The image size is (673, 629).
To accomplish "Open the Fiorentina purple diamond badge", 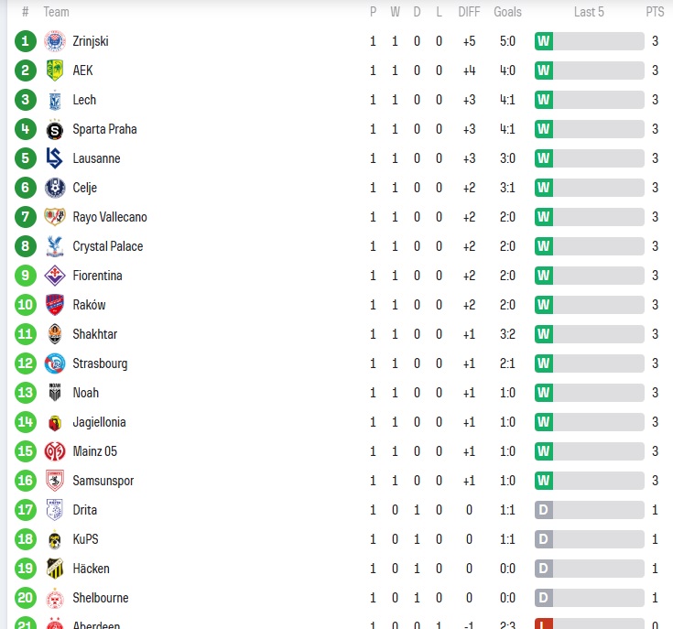I will (x=55, y=276).
